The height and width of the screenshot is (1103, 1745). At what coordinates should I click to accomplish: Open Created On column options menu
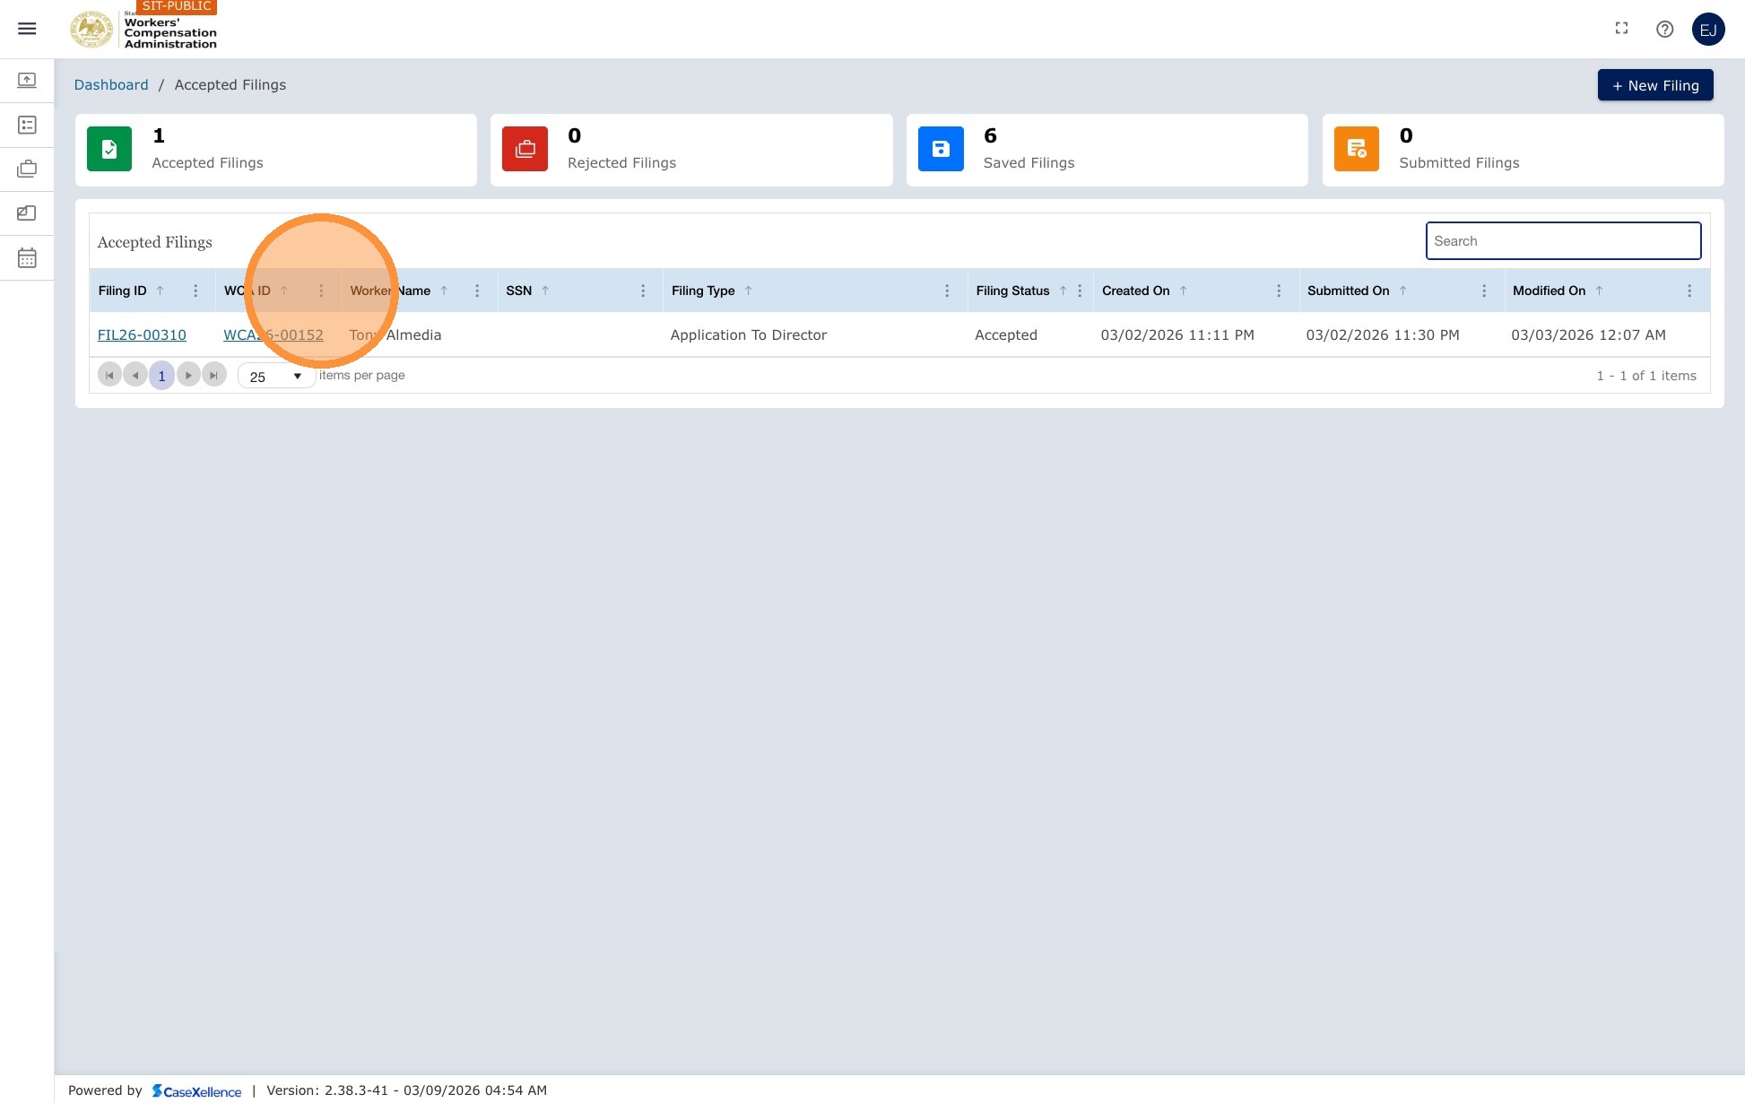(x=1279, y=291)
